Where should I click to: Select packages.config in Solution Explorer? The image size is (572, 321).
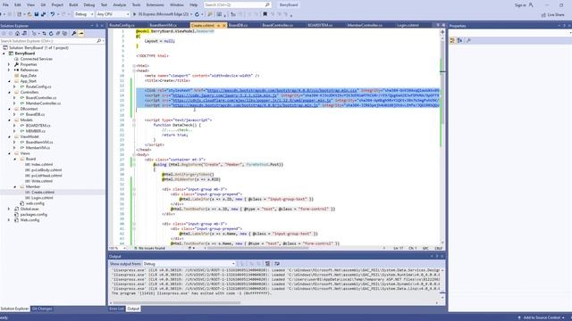[x=34, y=215]
